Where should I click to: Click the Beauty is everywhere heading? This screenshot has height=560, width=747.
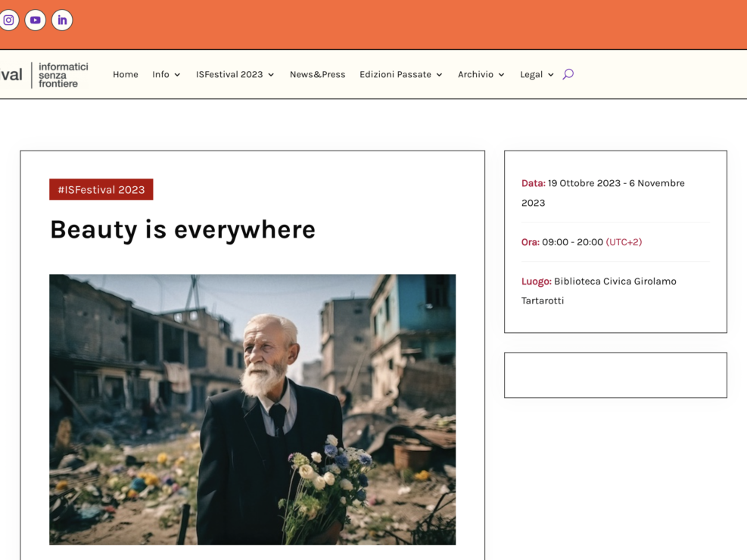click(x=183, y=229)
